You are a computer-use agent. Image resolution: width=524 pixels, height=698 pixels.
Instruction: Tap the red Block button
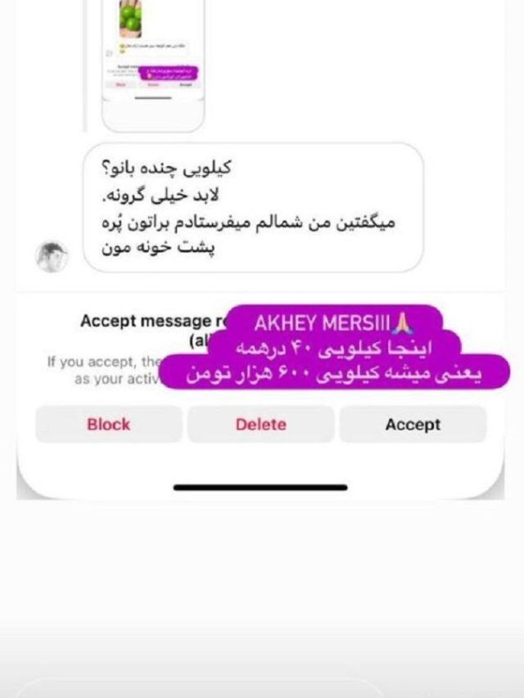click(x=109, y=424)
